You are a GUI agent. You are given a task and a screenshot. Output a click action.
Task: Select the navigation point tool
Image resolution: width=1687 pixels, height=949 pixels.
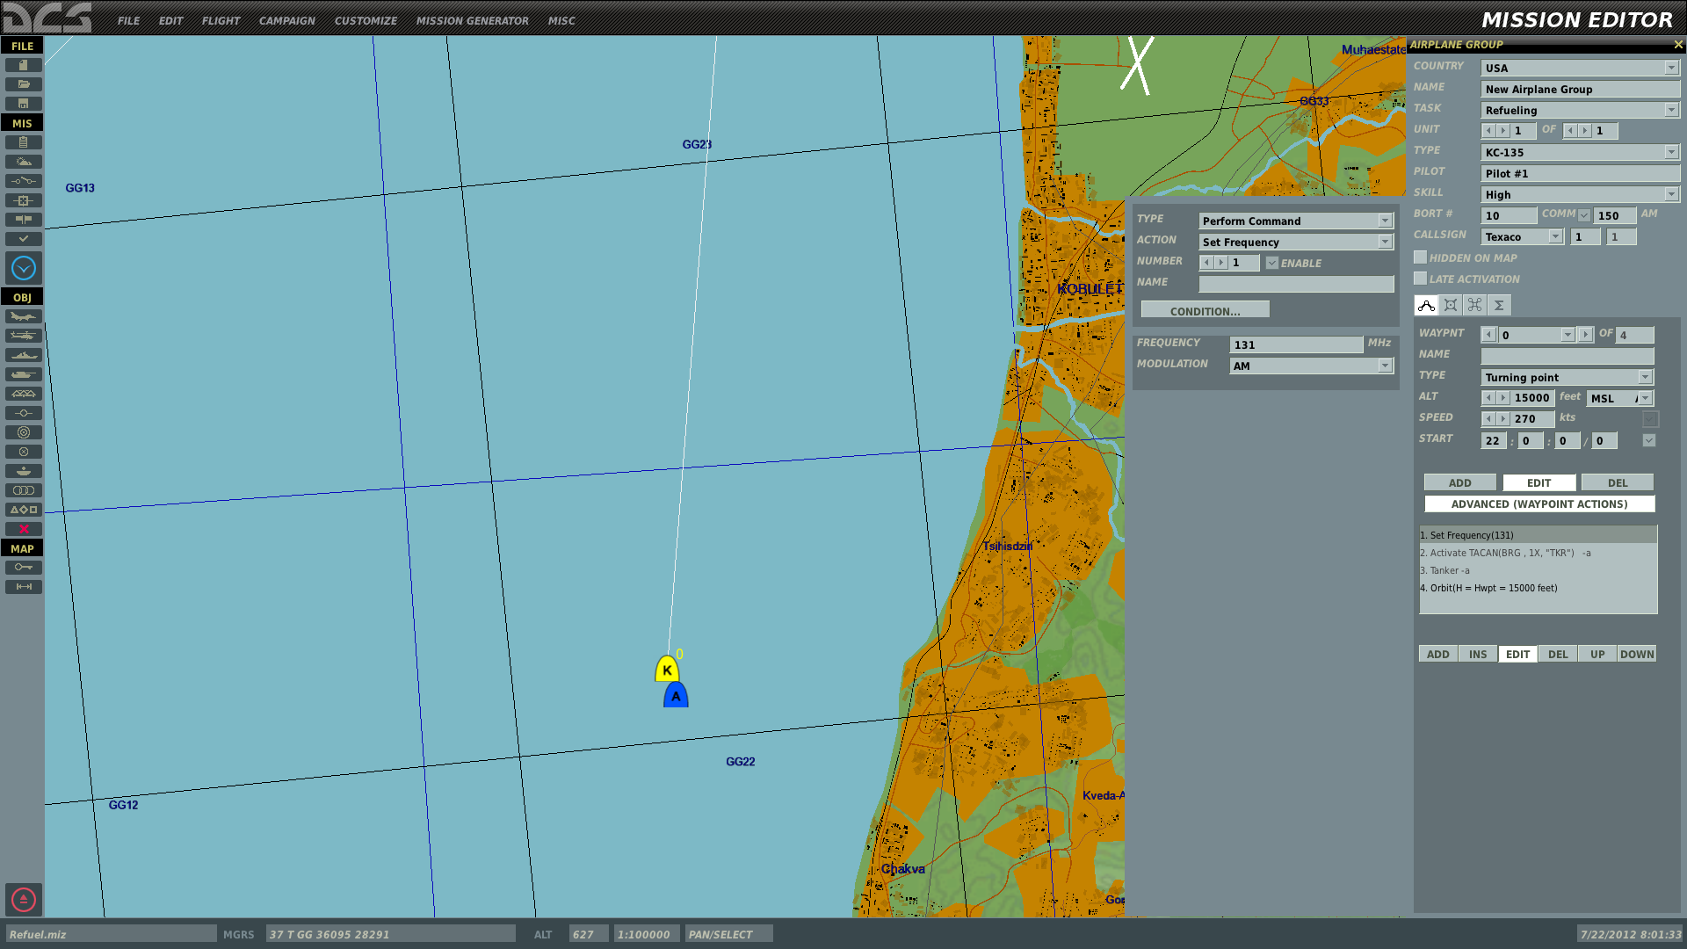click(x=23, y=413)
